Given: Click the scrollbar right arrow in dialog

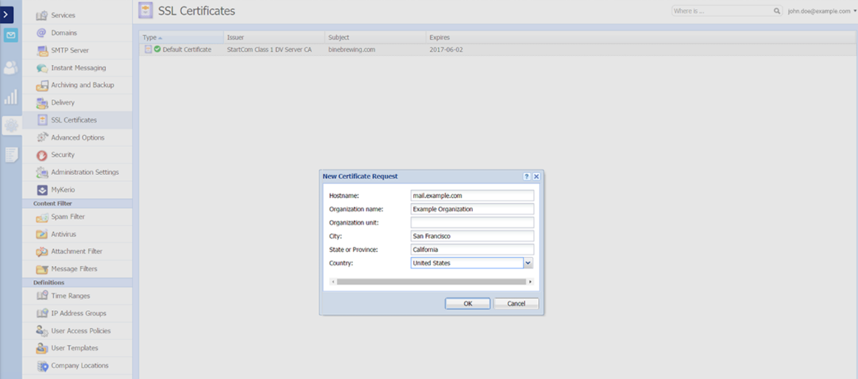Looking at the screenshot, I should (x=530, y=281).
